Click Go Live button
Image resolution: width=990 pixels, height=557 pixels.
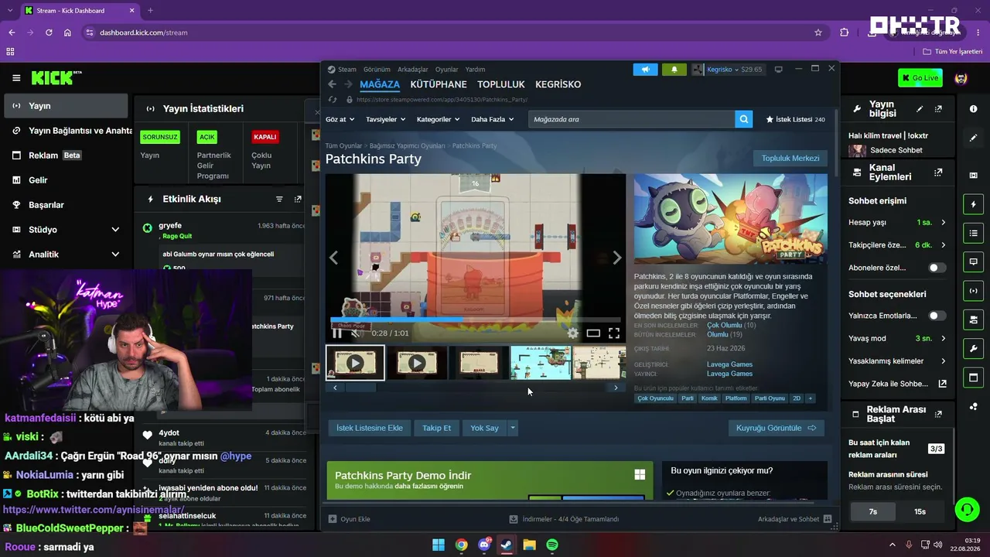(920, 78)
